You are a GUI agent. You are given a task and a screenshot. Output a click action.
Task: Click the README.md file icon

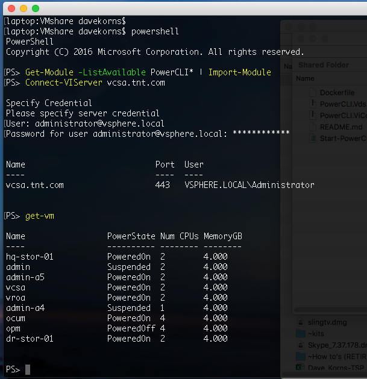click(313, 127)
